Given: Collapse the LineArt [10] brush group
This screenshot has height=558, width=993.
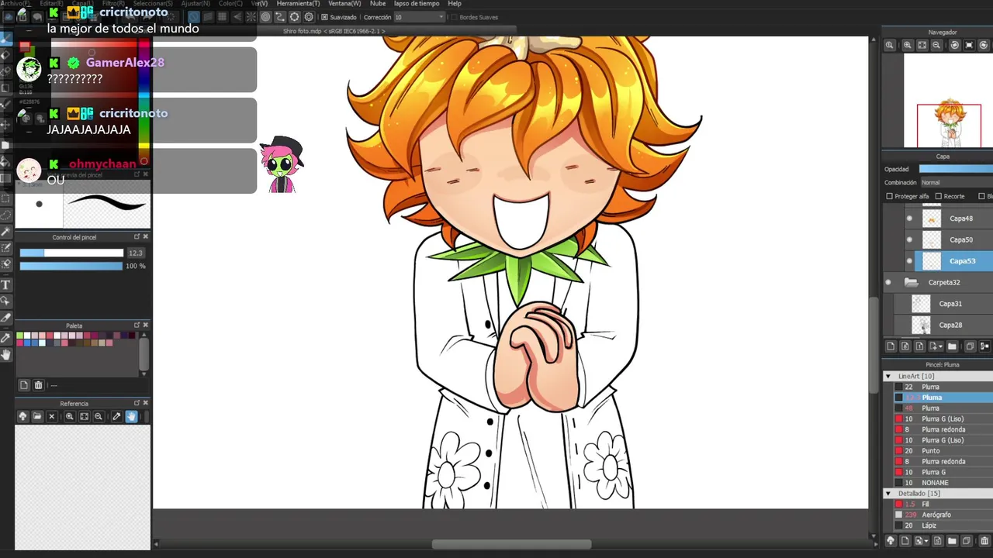Looking at the screenshot, I should click(888, 376).
